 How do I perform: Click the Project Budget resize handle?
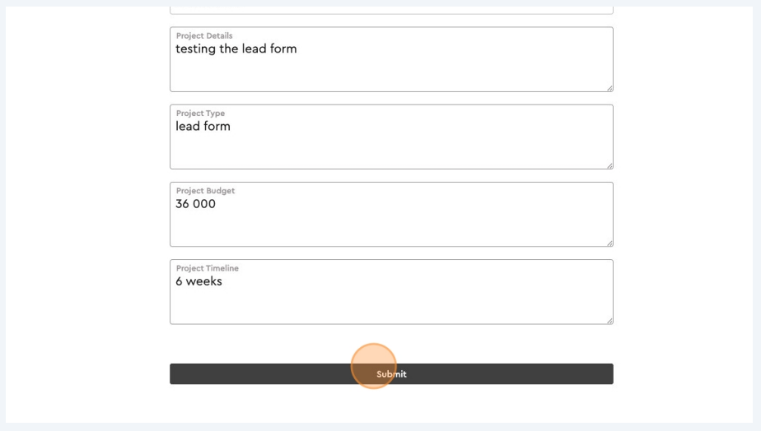pyautogui.click(x=609, y=243)
